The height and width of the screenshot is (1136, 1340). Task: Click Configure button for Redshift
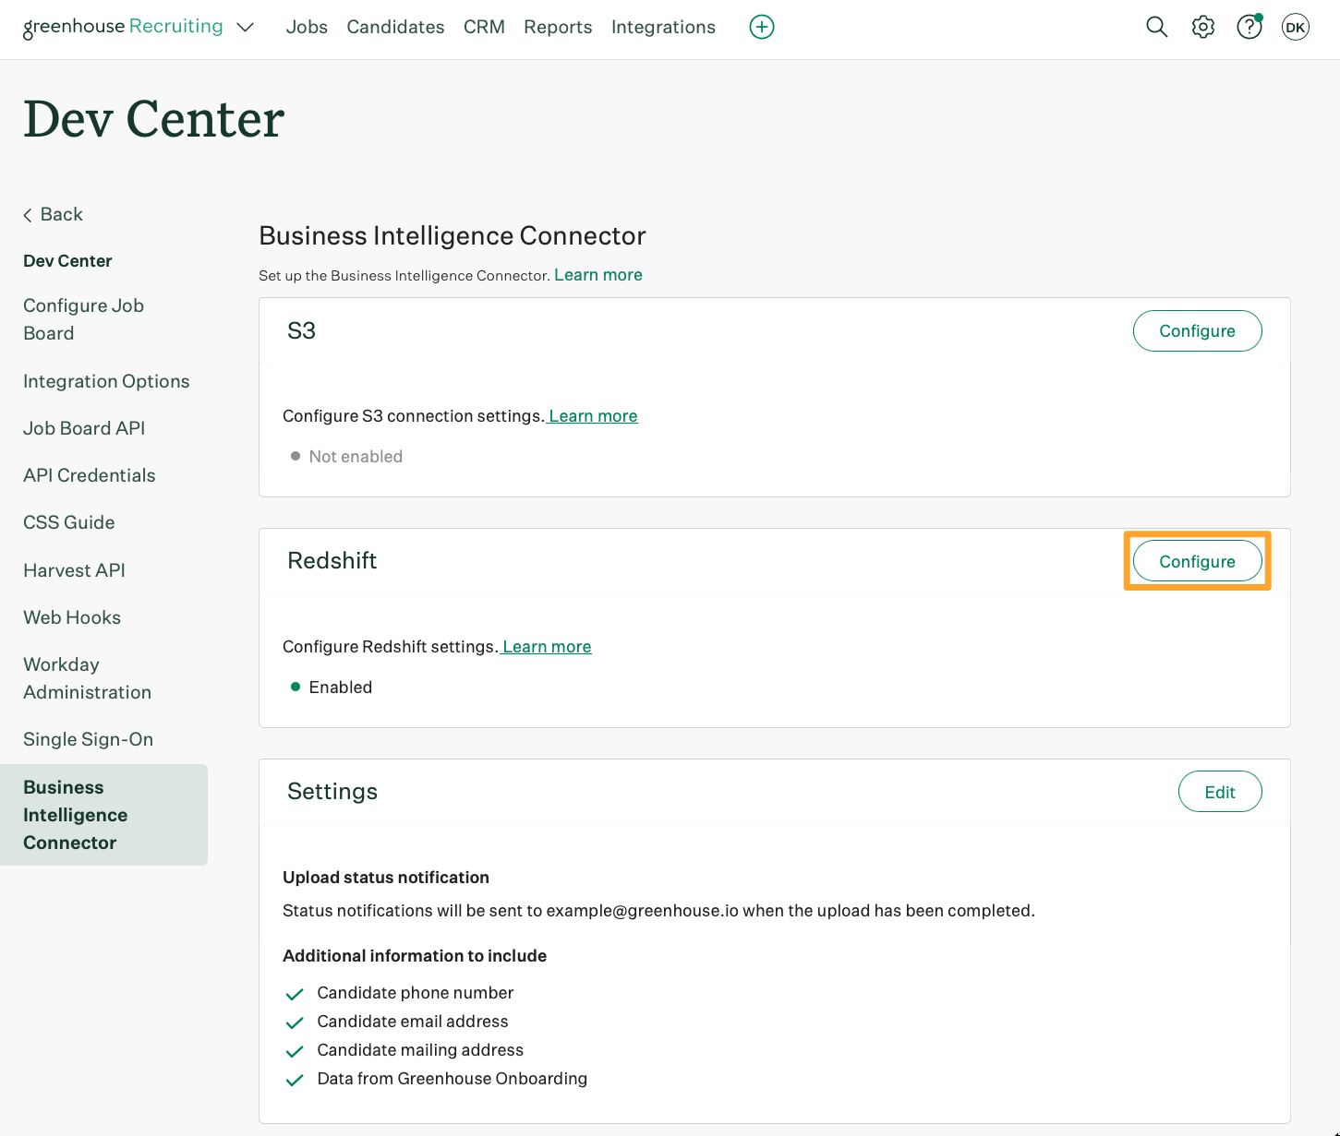coord(1197,561)
